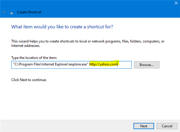Click the 'Internet addresses.' line of description

pyautogui.click(x=26, y=46)
